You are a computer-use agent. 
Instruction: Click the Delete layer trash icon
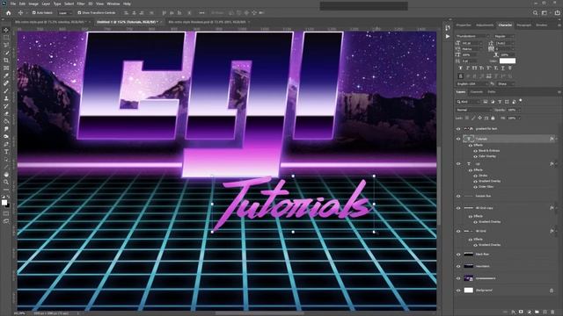click(552, 312)
